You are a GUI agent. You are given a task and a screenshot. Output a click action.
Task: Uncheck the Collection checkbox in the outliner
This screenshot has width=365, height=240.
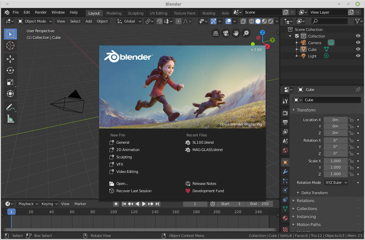coord(297,36)
